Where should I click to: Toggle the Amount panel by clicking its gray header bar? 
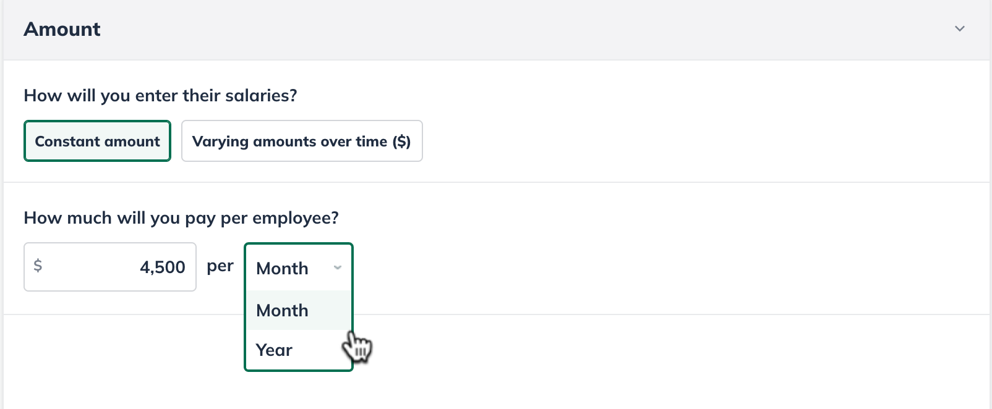click(x=496, y=30)
